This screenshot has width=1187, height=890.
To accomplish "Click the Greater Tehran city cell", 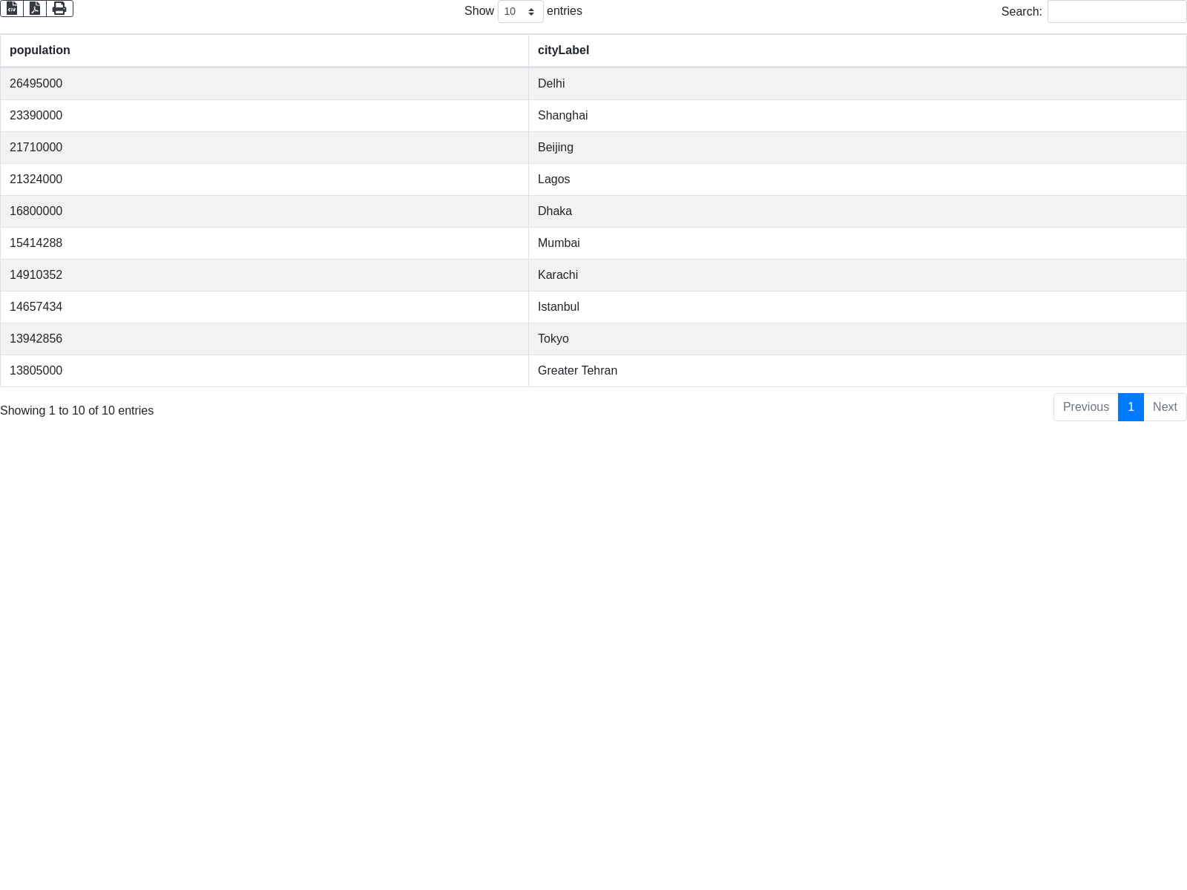I will [x=577, y=371].
